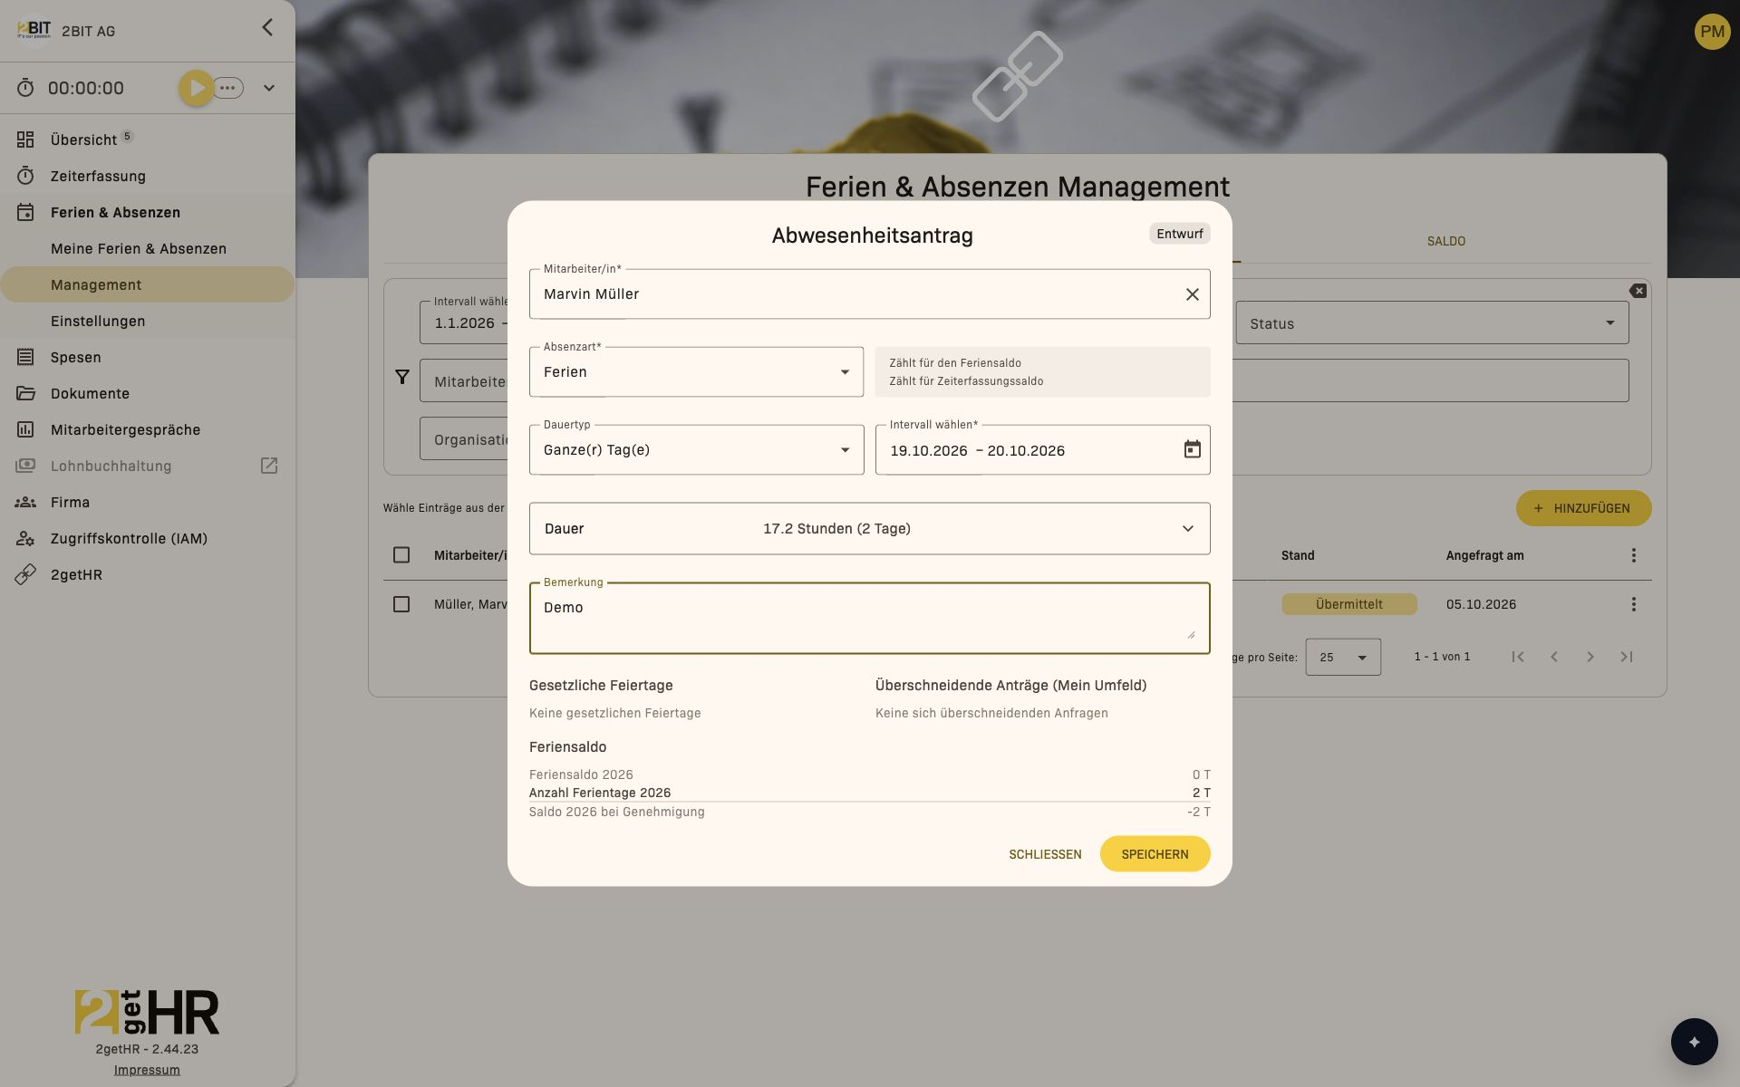Click into the Bemerkung text field
1740x1087 pixels.
click(x=869, y=618)
